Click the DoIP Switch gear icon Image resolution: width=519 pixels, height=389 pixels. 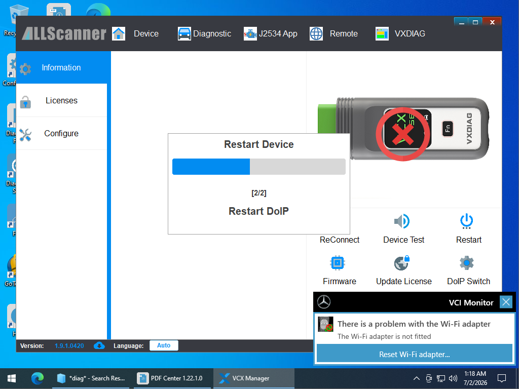(x=467, y=263)
